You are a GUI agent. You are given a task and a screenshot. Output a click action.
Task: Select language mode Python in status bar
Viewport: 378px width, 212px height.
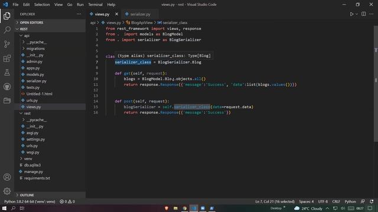350,201
